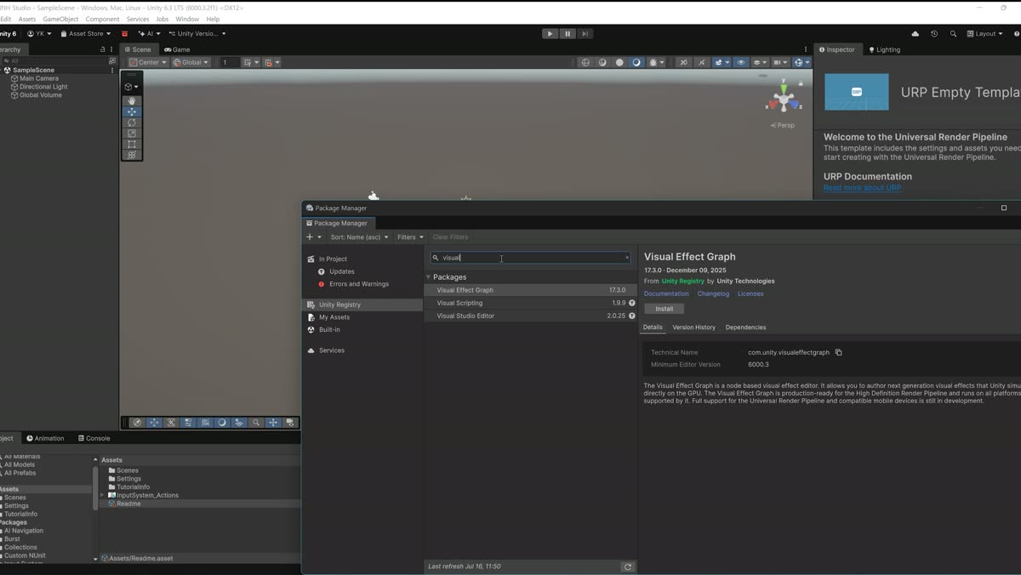Open the add package plus dropdown
Image resolution: width=1021 pixels, height=575 pixels.
point(314,237)
